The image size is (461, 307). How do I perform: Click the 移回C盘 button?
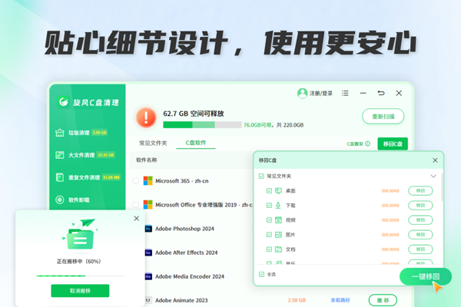[393, 144]
